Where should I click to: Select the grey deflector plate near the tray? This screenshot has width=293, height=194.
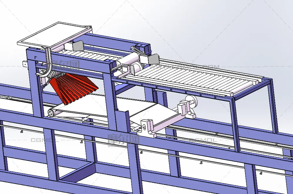click(x=78, y=46)
